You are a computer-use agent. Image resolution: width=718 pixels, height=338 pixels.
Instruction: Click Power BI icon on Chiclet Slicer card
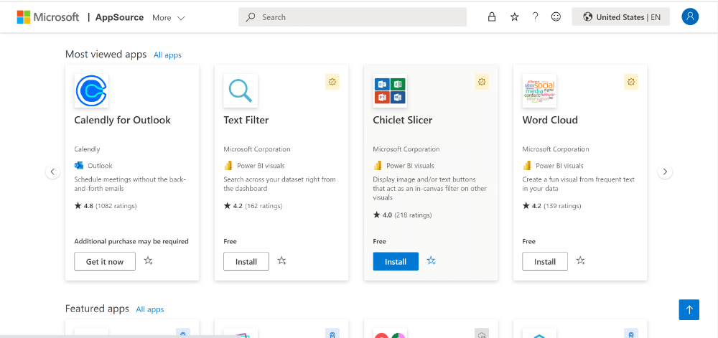(x=378, y=165)
